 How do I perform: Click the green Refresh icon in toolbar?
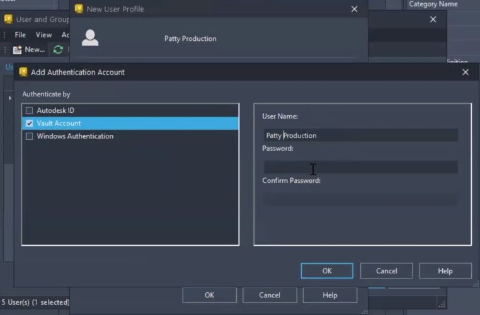coord(58,50)
